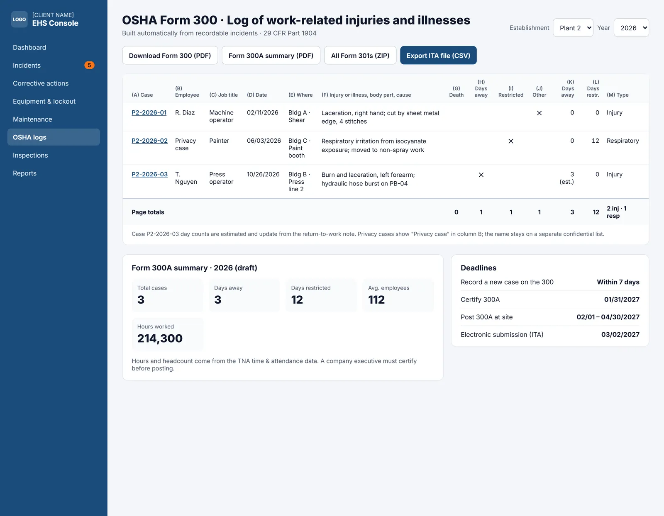Click the 'R. Diaz' employee cell
This screenshot has height=516, width=664.
pyautogui.click(x=185, y=113)
